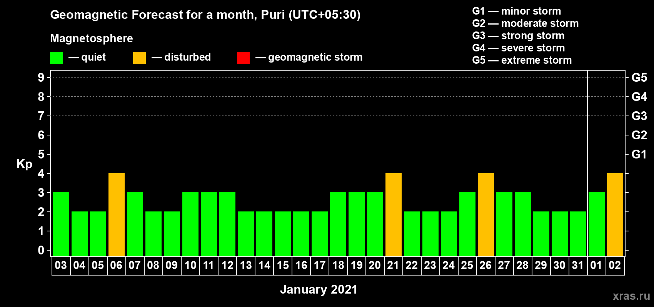The image size is (654, 307).
Task: Click the date label 21
Action: coord(393,265)
